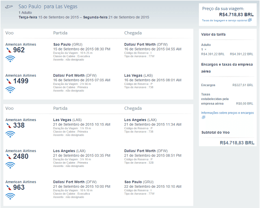This screenshot has height=208, width=260.
Task: Click 22 de Setembro de 2015 10:10 AM
Action: (153, 186)
